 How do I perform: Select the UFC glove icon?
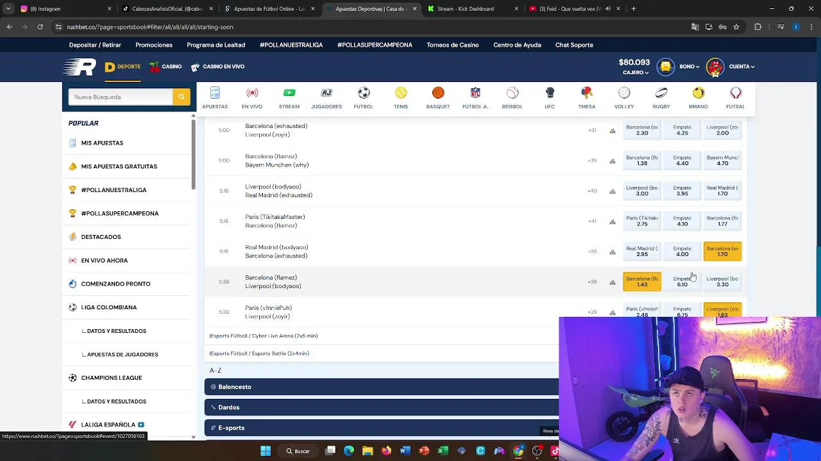550,93
